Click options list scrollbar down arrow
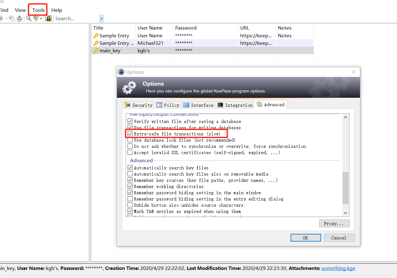This screenshot has width=397, height=278. [x=345, y=213]
